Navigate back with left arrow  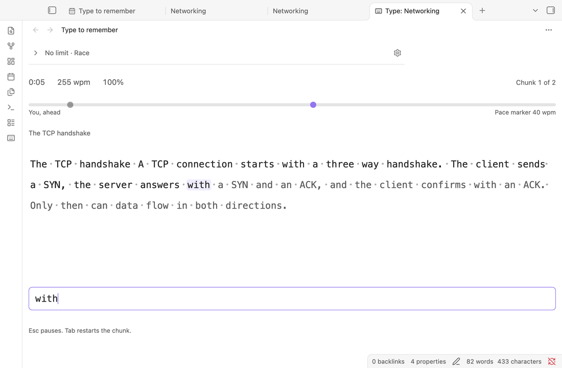[35, 30]
